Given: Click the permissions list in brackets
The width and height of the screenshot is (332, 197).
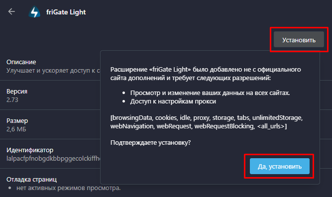Looking at the screenshot, I should click(x=207, y=122).
